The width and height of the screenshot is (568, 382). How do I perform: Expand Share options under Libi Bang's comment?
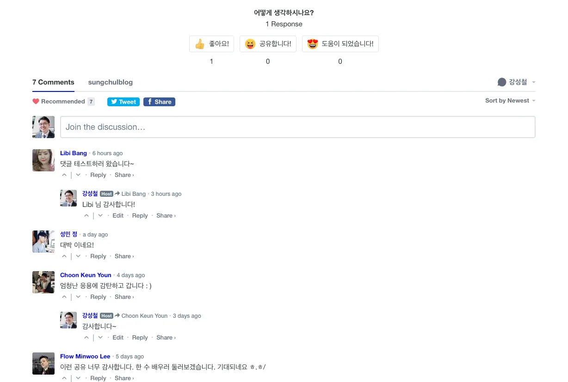tap(124, 175)
